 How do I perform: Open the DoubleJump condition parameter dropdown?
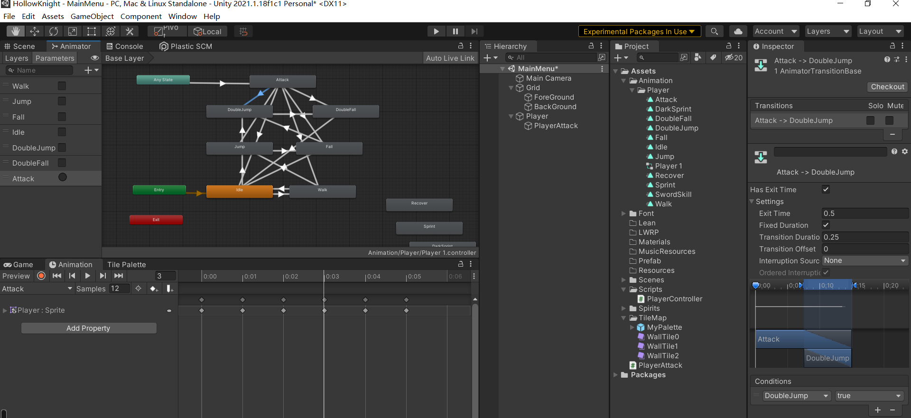[797, 396]
